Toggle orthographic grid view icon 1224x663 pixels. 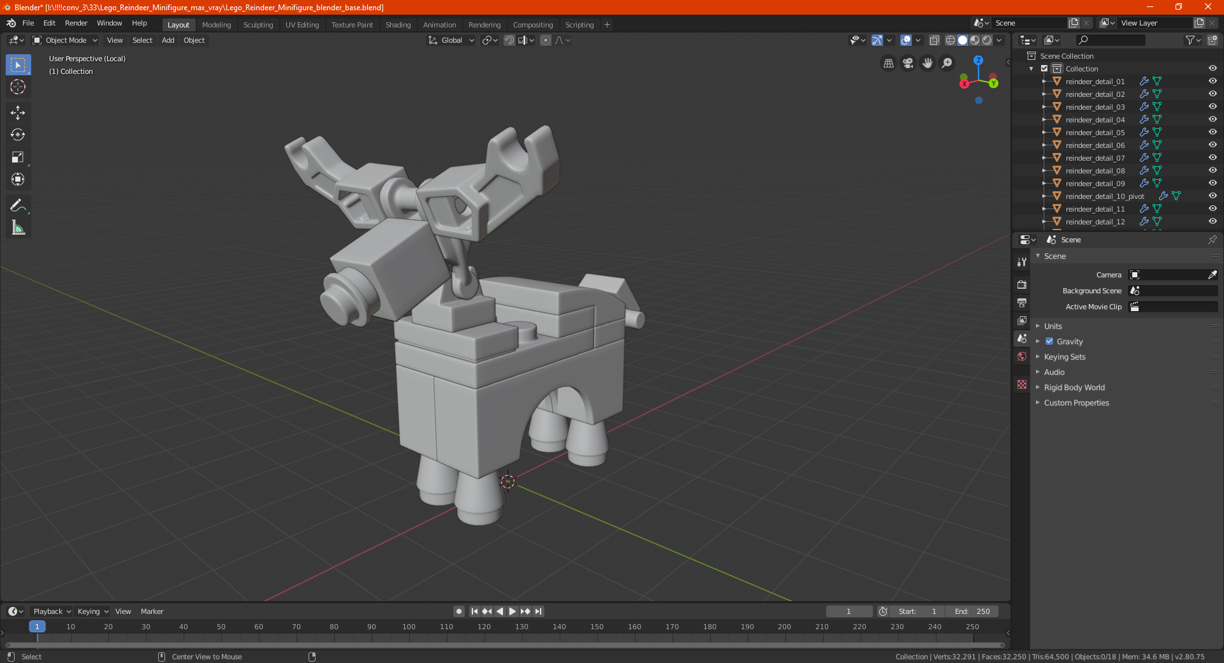click(x=889, y=63)
